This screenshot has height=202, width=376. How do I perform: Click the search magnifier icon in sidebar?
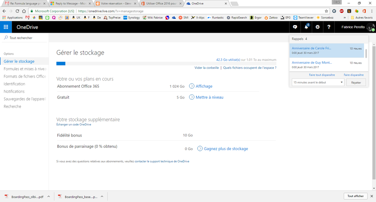(6, 38)
